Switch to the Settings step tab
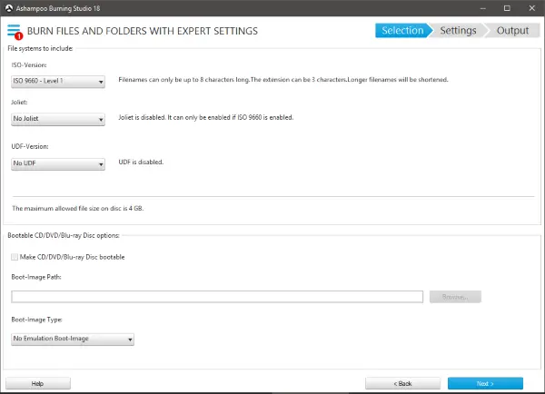Screen dimensions: 545x394 point(458,31)
